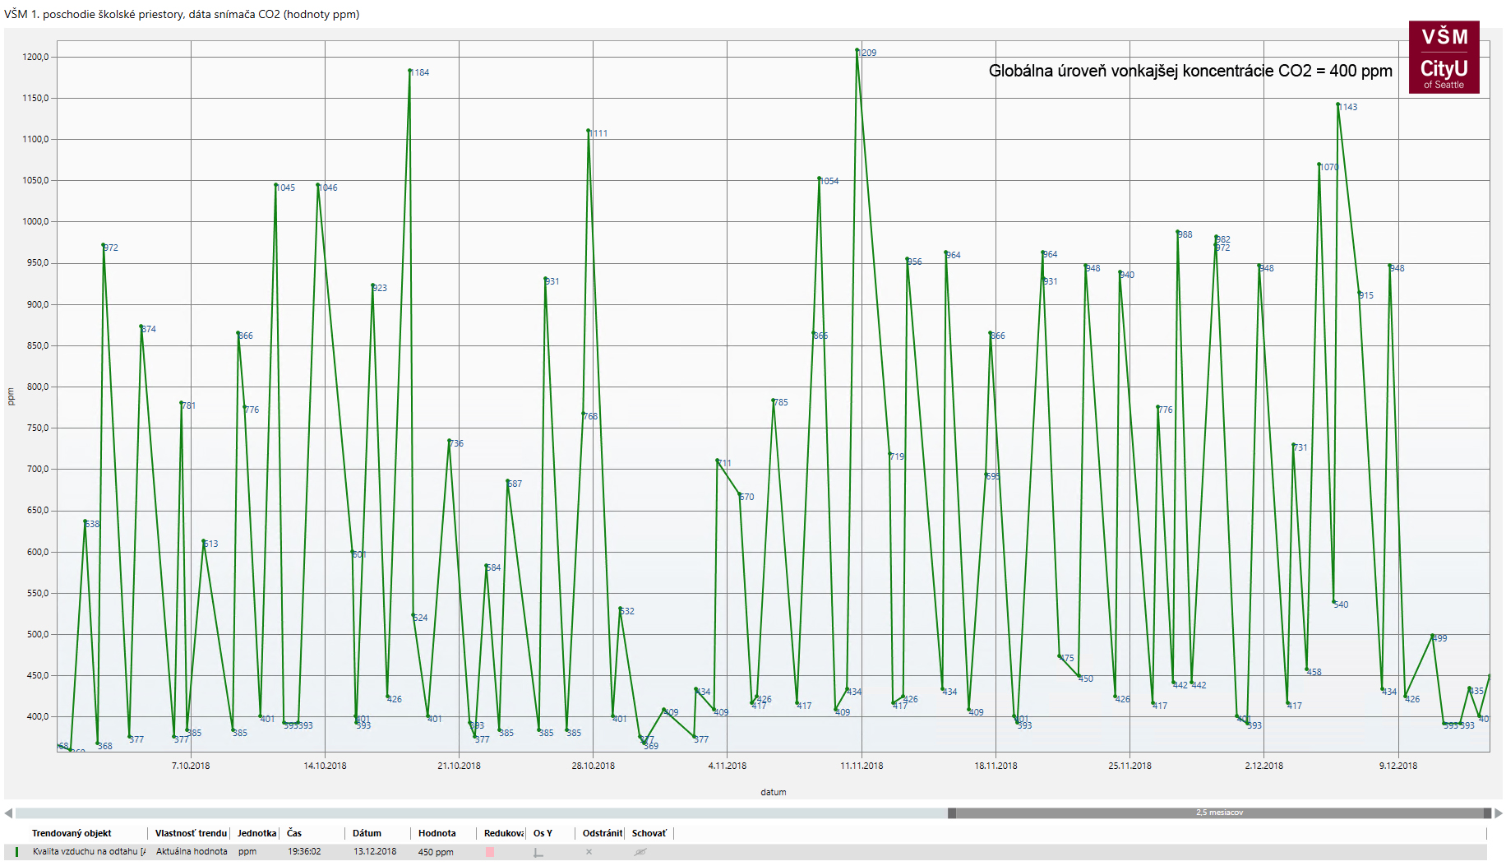
Task: Click the Os Y axis icon
Action: (538, 852)
